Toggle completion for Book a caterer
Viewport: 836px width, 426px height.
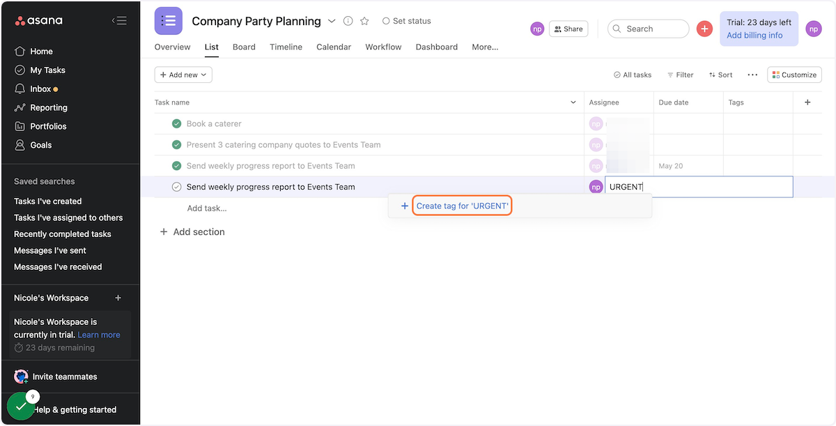[176, 124]
